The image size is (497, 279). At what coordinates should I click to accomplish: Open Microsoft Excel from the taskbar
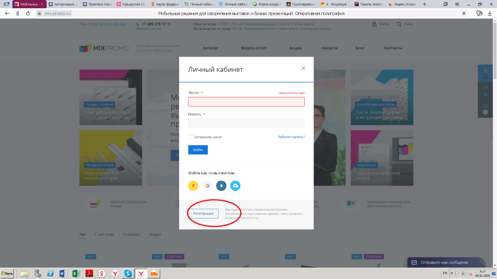(x=76, y=274)
